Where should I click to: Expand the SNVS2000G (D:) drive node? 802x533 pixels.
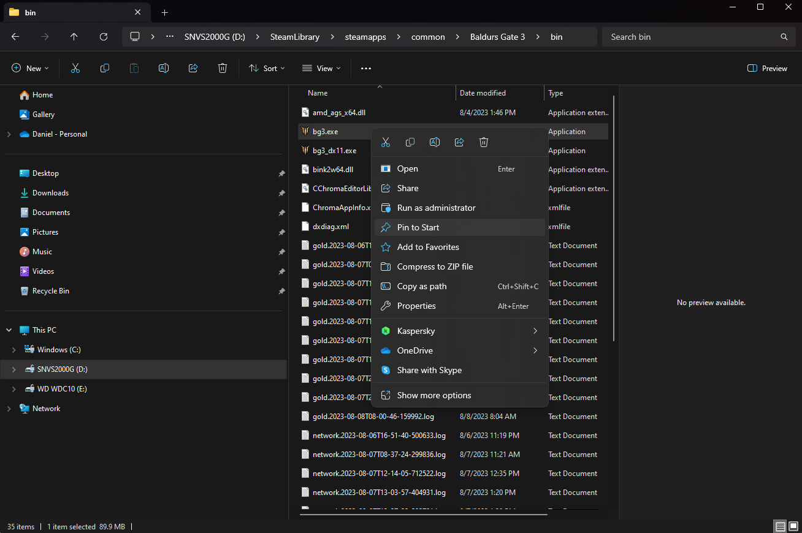pyautogui.click(x=13, y=369)
